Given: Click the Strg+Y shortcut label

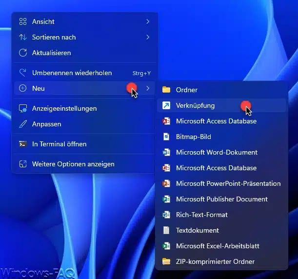Looking at the screenshot, I should (141, 73).
